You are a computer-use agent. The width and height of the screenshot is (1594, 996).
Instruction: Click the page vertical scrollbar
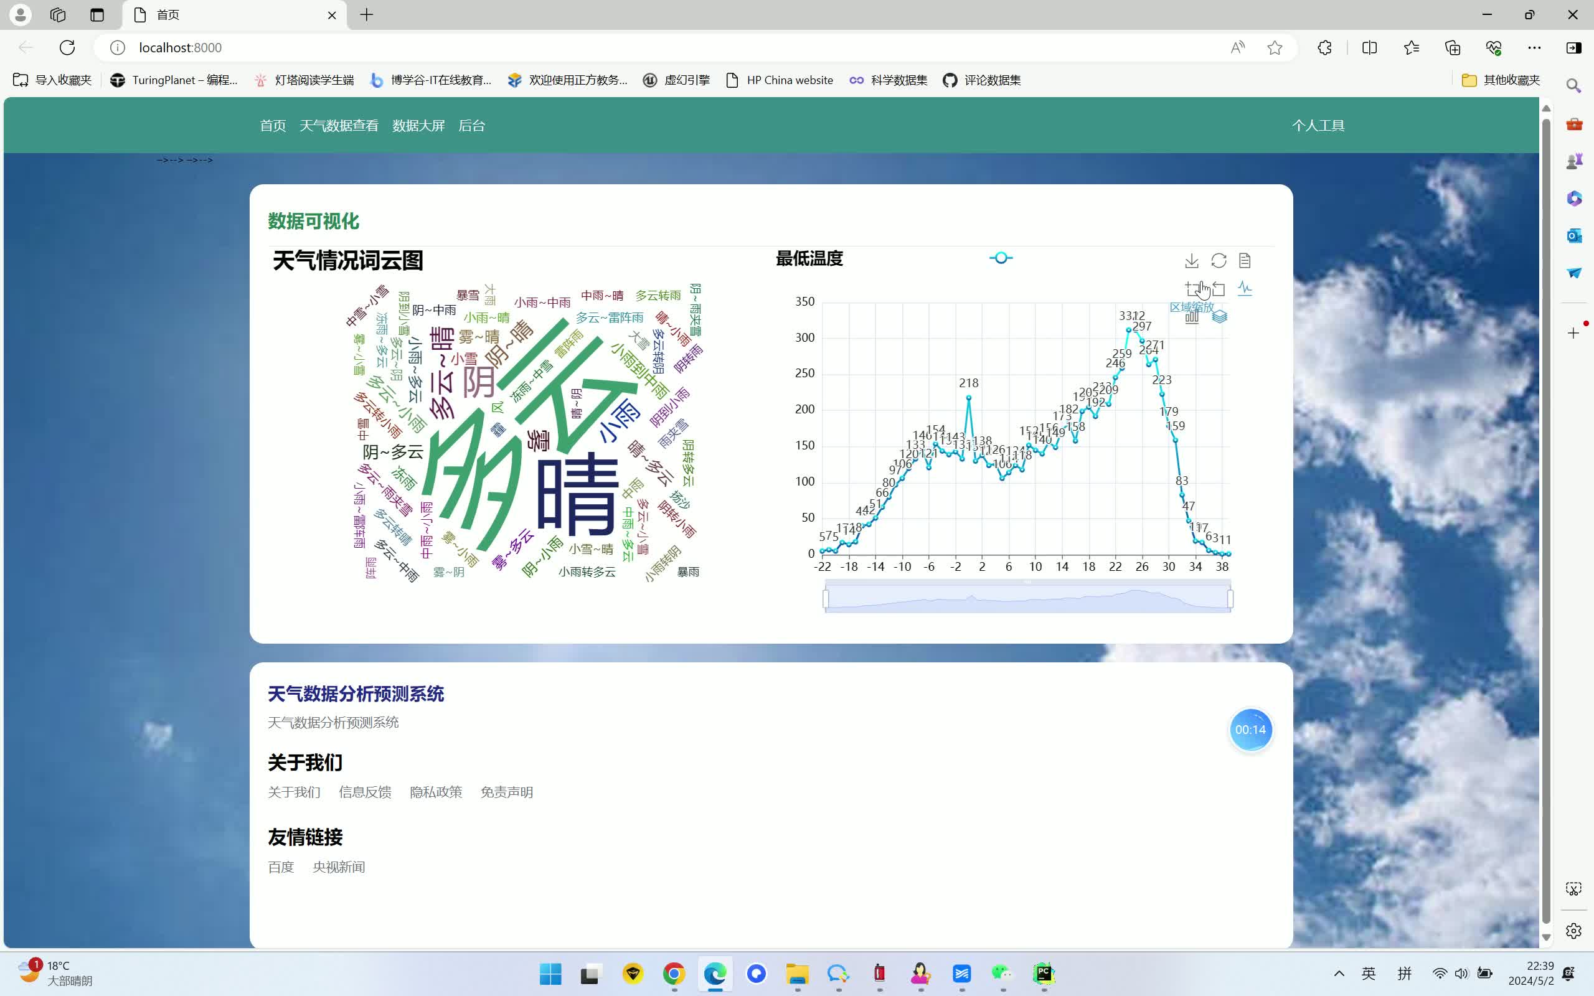(x=1546, y=522)
